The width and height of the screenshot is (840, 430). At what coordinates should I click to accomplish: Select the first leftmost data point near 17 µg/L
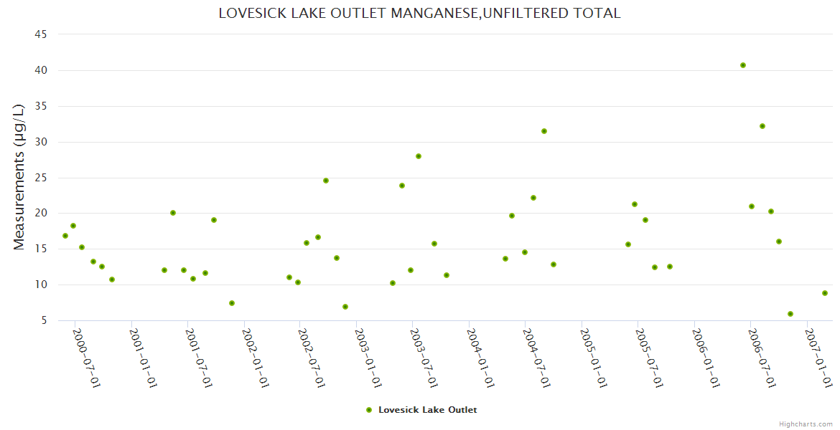pos(65,236)
